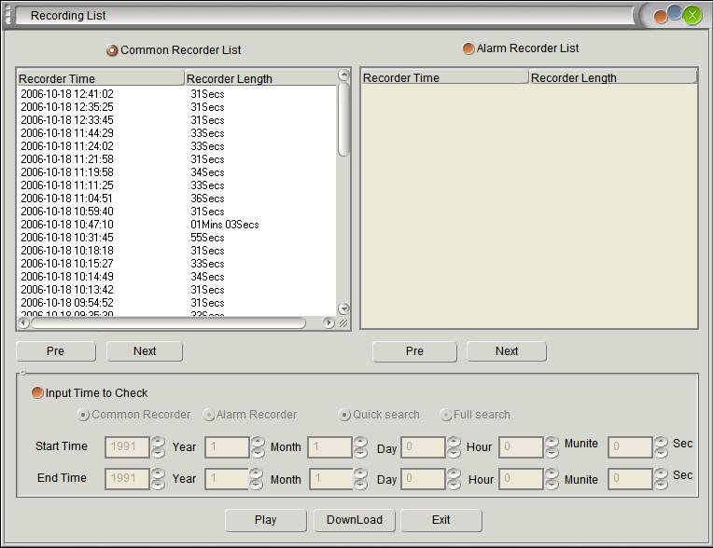The height and width of the screenshot is (548, 713).
Task: Click Start Time second spinner
Action: tap(661, 447)
